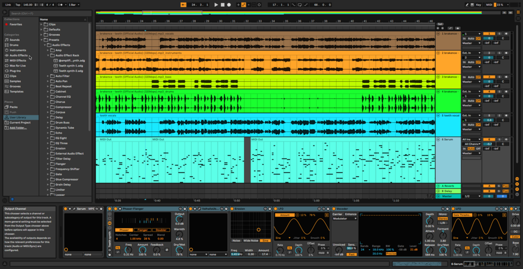Stop playback with the Stop button
Image resolution: width=523 pixels, height=269 pixels.
coord(223,5)
